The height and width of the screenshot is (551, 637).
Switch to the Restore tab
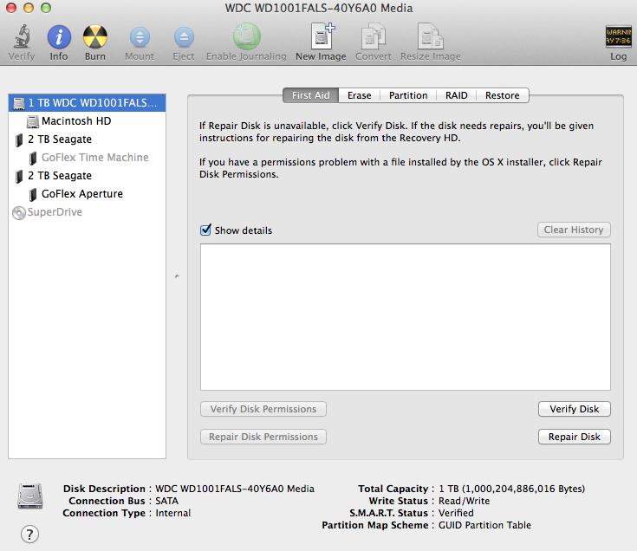click(x=503, y=95)
